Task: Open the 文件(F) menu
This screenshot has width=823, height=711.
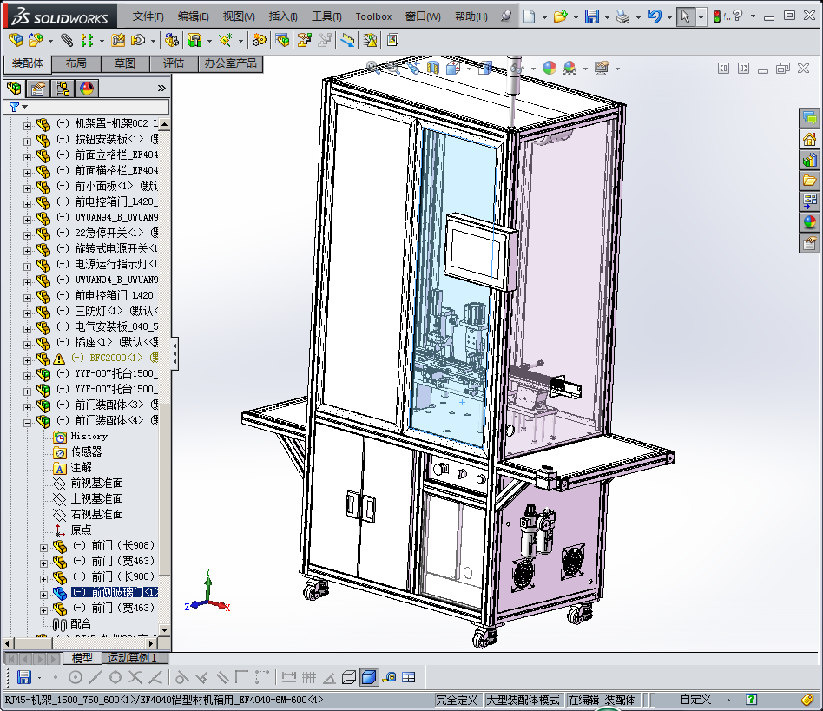Action: tap(148, 16)
